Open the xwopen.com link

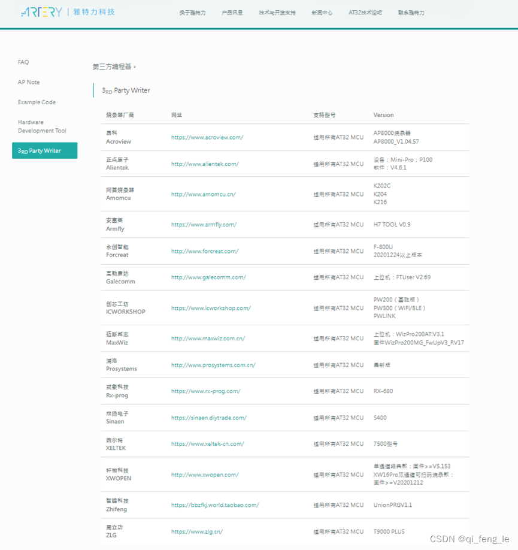[x=205, y=475]
